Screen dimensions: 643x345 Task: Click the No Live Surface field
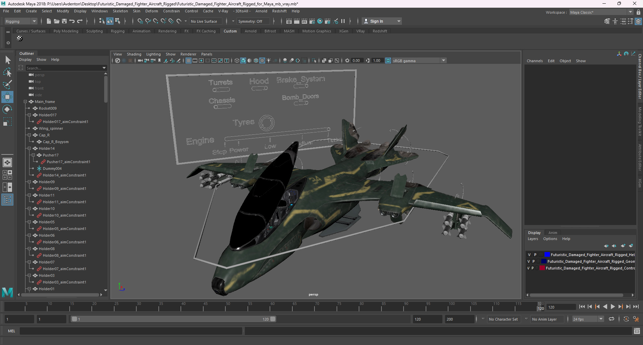pos(205,21)
